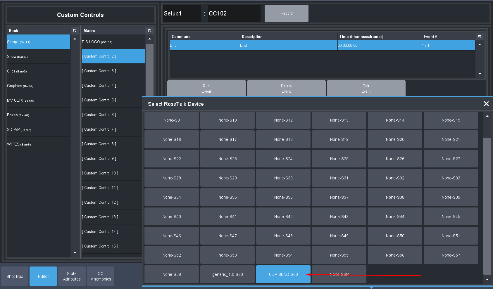Click the Bank column options icon
This screenshot has height=289, width=493.
coord(75,30)
